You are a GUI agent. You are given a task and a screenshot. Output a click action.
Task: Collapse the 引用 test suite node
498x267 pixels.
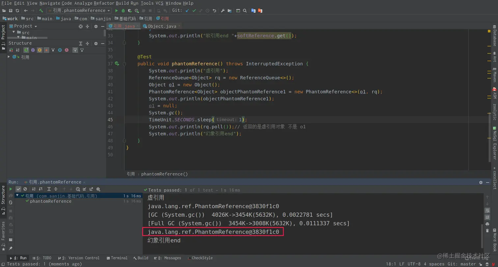coord(17,196)
